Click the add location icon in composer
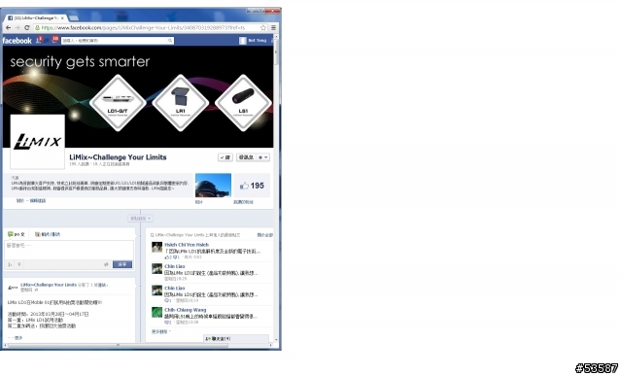The image size is (622, 376). point(19,264)
